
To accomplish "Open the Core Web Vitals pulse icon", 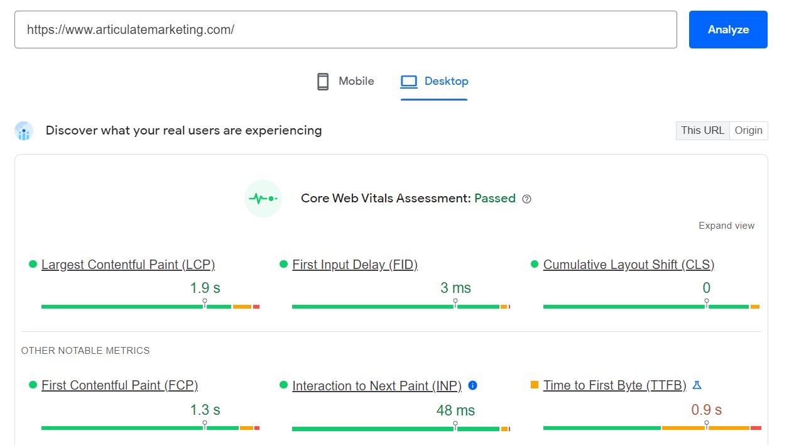I will click(x=263, y=198).
